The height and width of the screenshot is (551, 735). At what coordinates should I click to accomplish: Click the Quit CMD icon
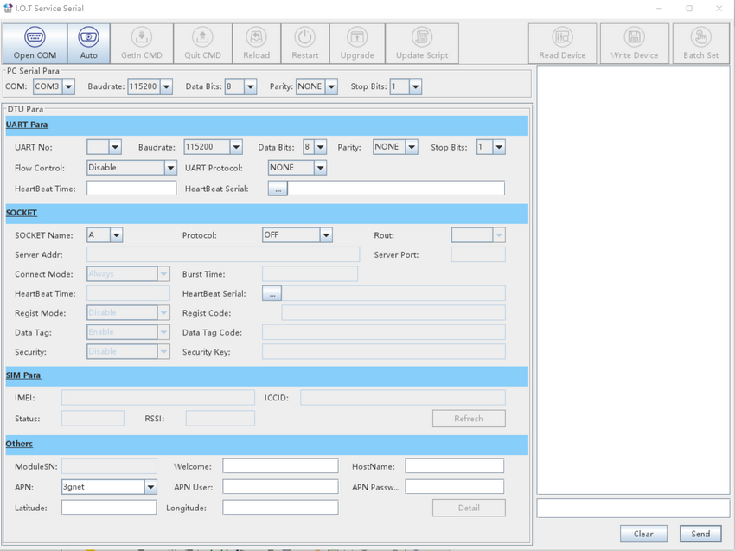201,38
